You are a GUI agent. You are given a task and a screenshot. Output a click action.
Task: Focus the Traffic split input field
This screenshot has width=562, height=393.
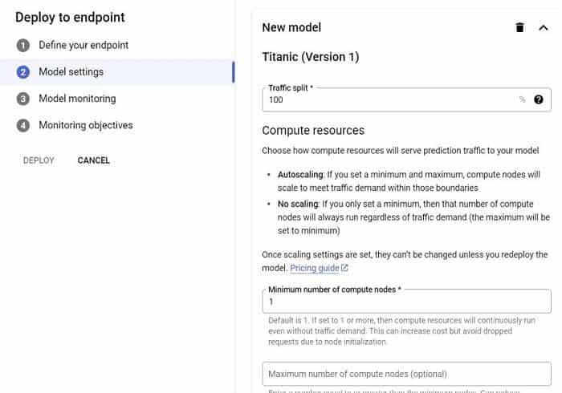pyautogui.click(x=389, y=100)
